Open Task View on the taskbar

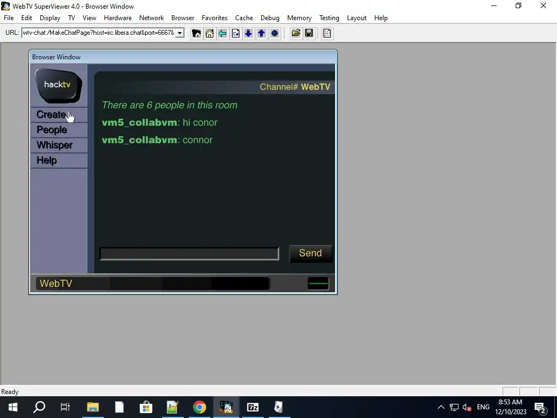click(65, 407)
